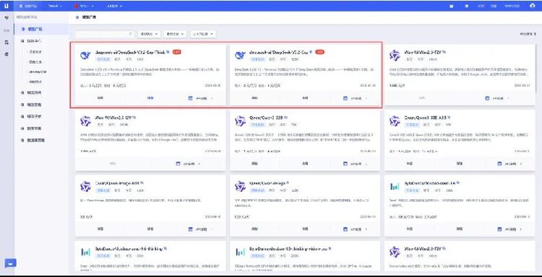Viewport: 542px width, 277px height.
Task: Open the filter dropdown adjacent to search box
Action: [149, 34]
